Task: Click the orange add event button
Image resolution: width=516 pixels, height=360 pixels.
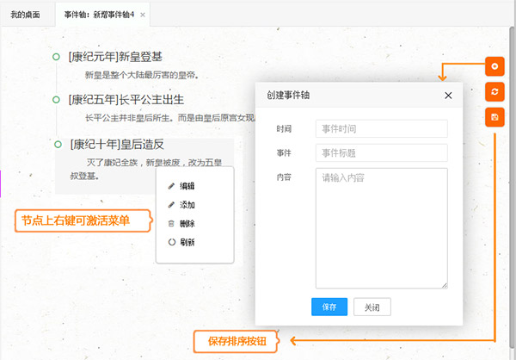Action: [x=494, y=66]
